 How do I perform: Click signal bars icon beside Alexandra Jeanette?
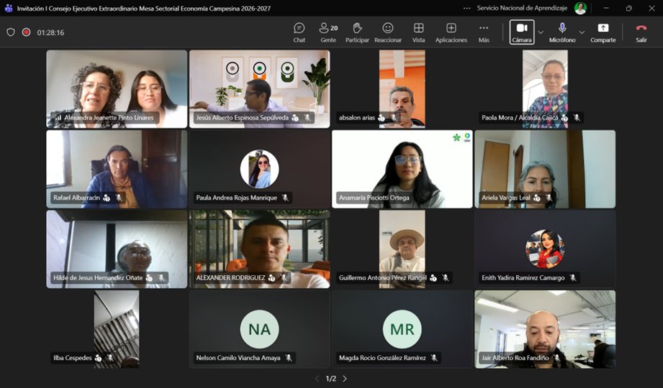tap(58, 118)
